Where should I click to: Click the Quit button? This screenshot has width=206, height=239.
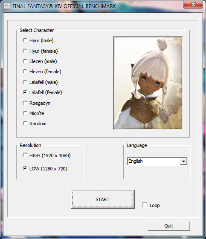click(169, 226)
